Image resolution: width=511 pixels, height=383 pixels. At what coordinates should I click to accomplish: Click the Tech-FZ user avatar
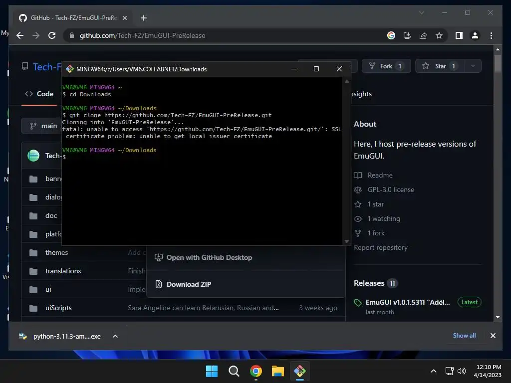[x=33, y=156]
